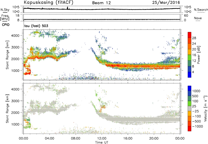Screen dimensions: 208x144
Task: Click the 4 tick on power colorbar
Action: tap(193, 72)
